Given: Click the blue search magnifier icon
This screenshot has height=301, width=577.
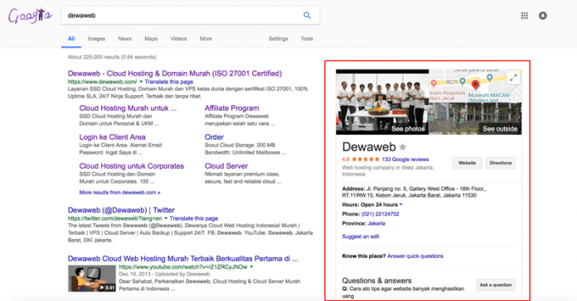Looking at the screenshot, I should coord(307,16).
